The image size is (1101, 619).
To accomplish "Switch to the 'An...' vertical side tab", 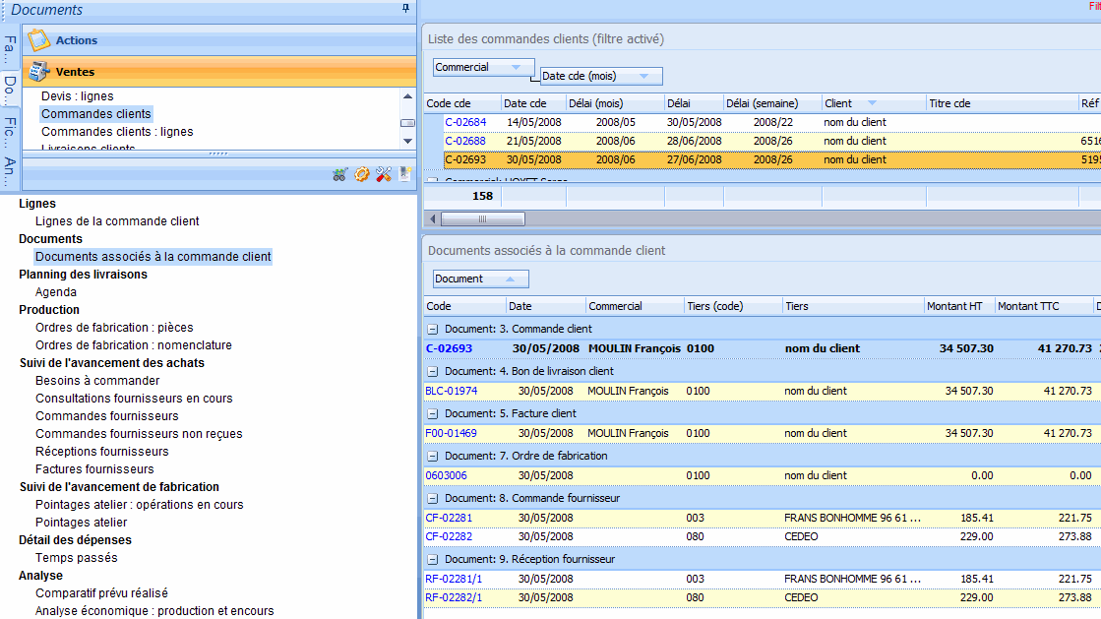I will [x=10, y=169].
